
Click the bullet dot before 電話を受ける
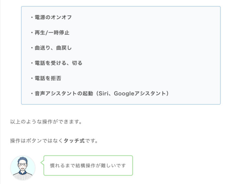tap(32, 63)
